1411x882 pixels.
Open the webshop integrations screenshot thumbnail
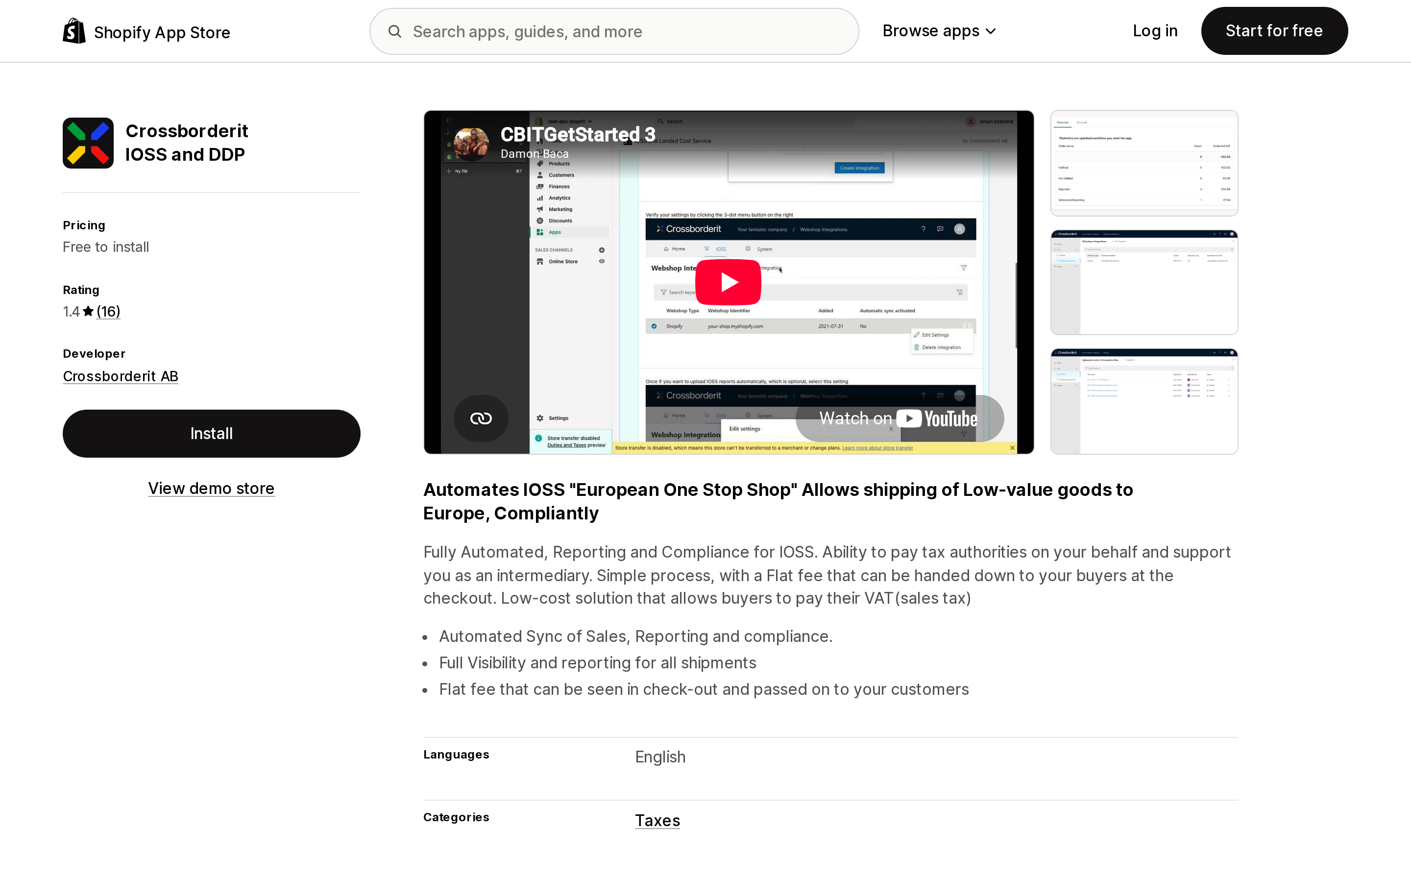point(1144,282)
